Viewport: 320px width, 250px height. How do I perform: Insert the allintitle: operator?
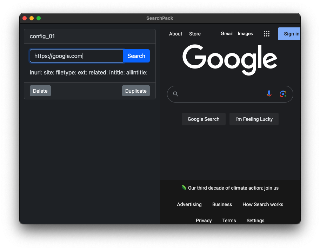click(137, 73)
